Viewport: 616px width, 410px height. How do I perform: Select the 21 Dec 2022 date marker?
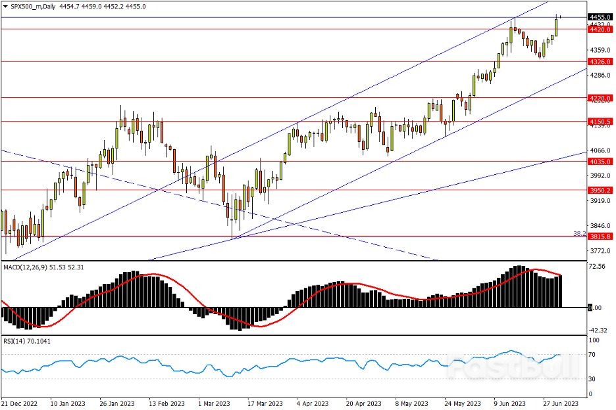(20, 404)
